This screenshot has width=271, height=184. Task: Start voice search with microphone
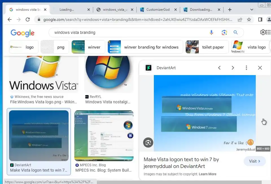click(211, 32)
